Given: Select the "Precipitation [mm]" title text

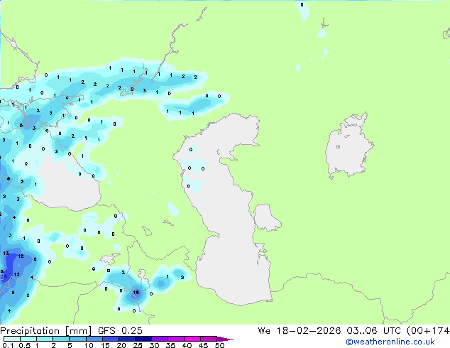Looking at the screenshot, I should point(46,331).
